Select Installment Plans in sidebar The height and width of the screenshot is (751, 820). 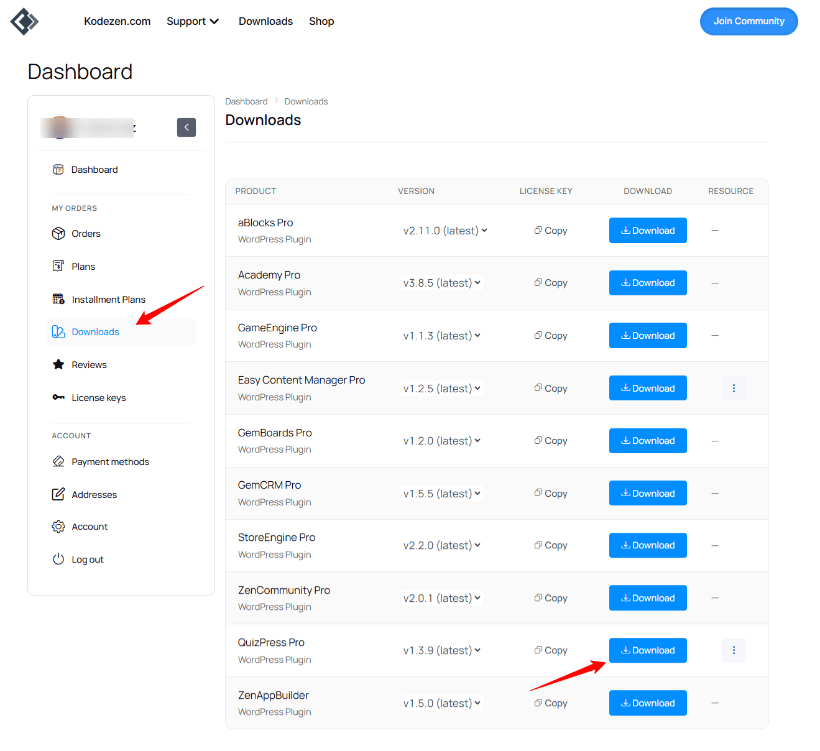coord(121,300)
